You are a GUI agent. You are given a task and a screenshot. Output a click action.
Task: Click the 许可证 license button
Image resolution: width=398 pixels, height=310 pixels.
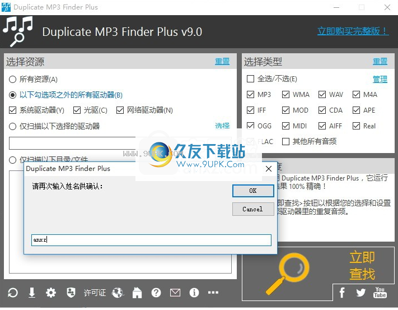click(x=95, y=293)
